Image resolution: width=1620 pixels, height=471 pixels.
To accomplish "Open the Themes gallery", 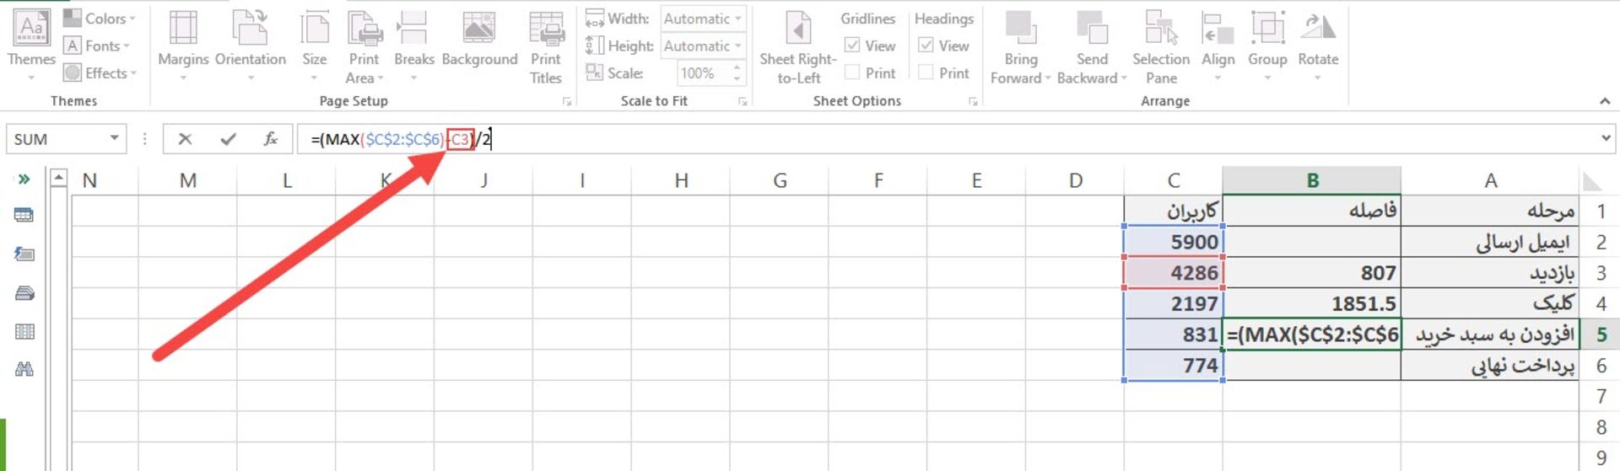I will [x=31, y=46].
